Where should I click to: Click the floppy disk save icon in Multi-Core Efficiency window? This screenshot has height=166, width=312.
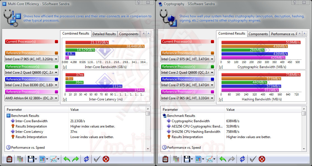31,159
